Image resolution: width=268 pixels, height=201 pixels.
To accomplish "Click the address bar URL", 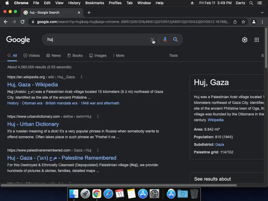I will [133, 22].
